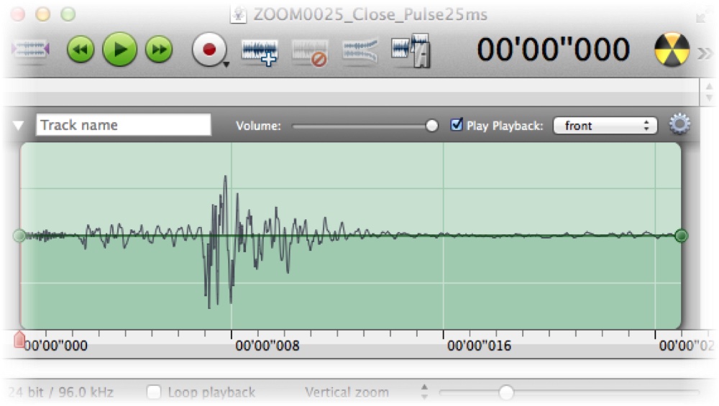Click the rewind button
This screenshot has height=406, width=719.
pyautogui.click(x=81, y=49)
